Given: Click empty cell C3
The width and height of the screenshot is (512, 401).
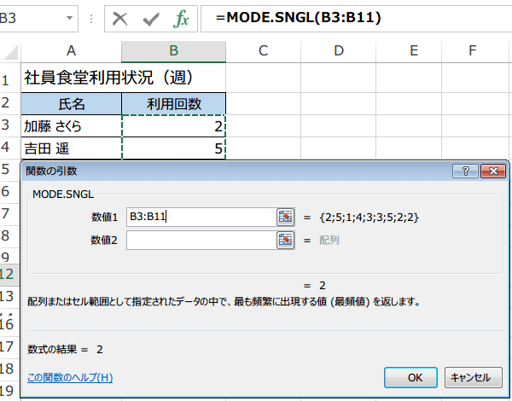Looking at the screenshot, I should (263, 126).
